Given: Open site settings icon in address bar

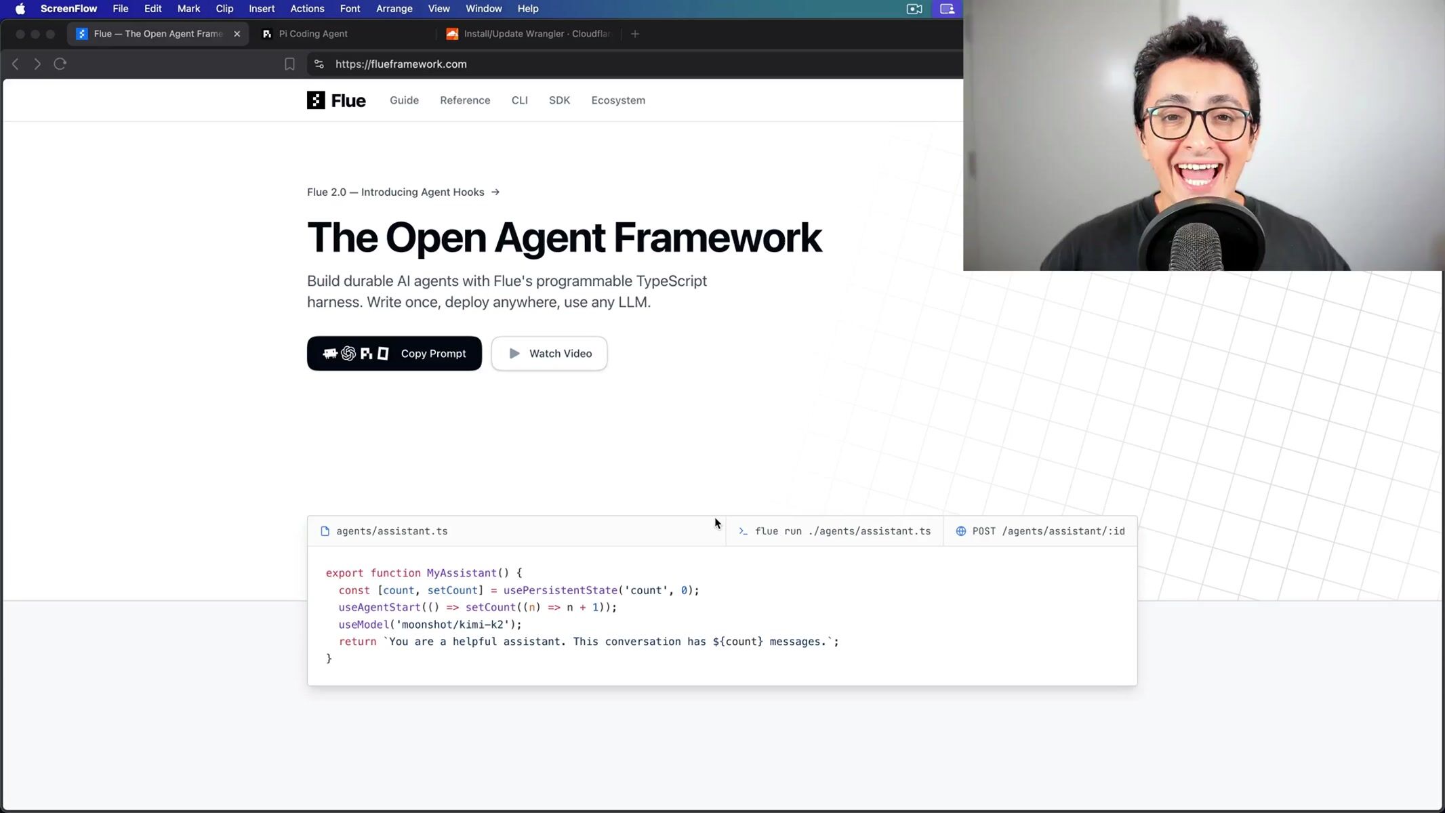Looking at the screenshot, I should tap(319, 64).
